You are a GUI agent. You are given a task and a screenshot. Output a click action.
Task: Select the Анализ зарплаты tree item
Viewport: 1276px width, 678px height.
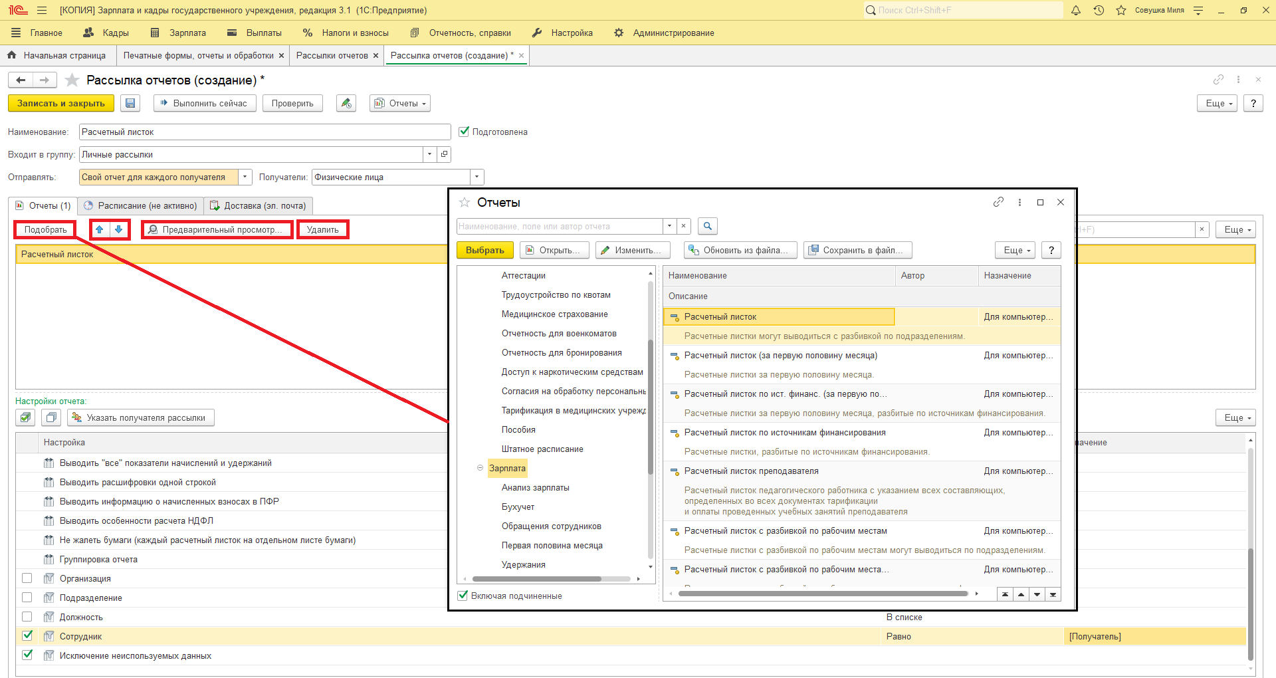click(x=536, y=487)
